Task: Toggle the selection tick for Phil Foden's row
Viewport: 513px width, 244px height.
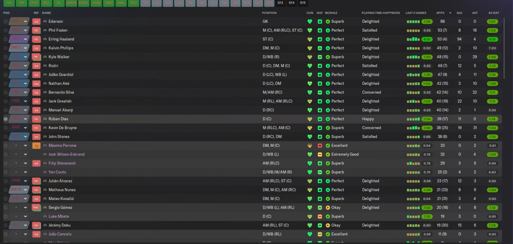Action: point(6,30)
